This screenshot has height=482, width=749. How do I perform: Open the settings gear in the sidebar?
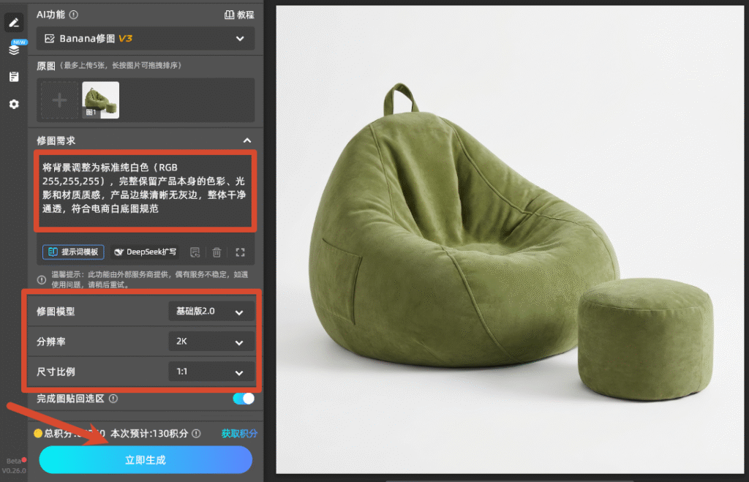tap(14, 104)
